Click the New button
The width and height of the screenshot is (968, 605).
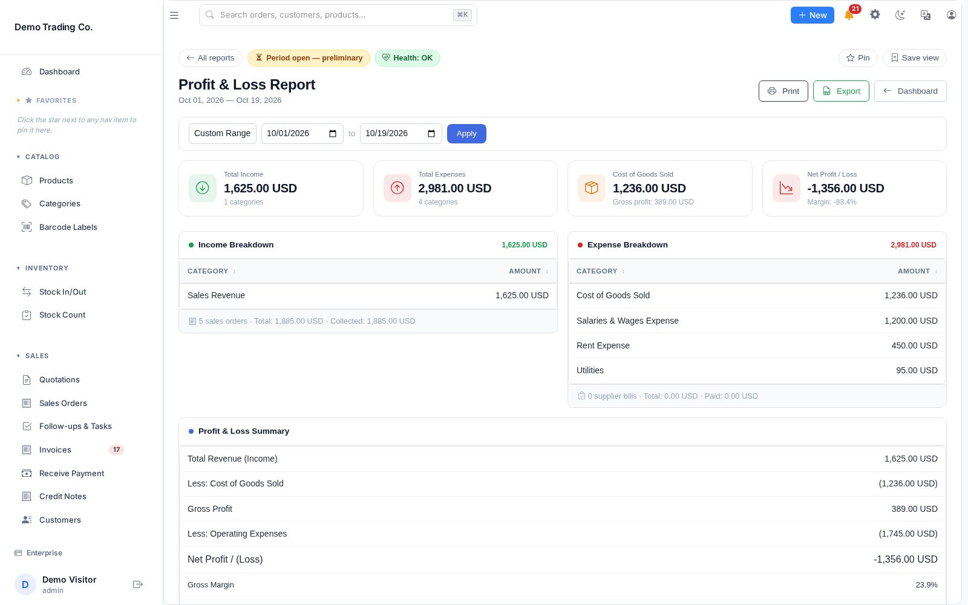812,15
